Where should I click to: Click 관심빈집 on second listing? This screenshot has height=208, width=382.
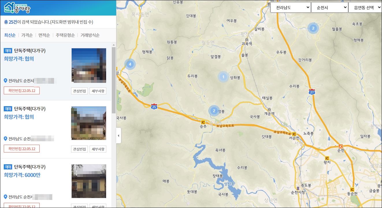(x=79, y=149)
